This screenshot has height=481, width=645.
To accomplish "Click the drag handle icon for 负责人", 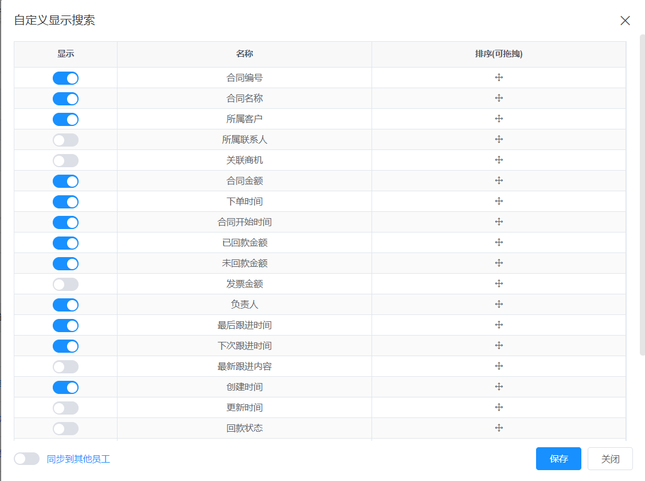I will tap(499, 305).
